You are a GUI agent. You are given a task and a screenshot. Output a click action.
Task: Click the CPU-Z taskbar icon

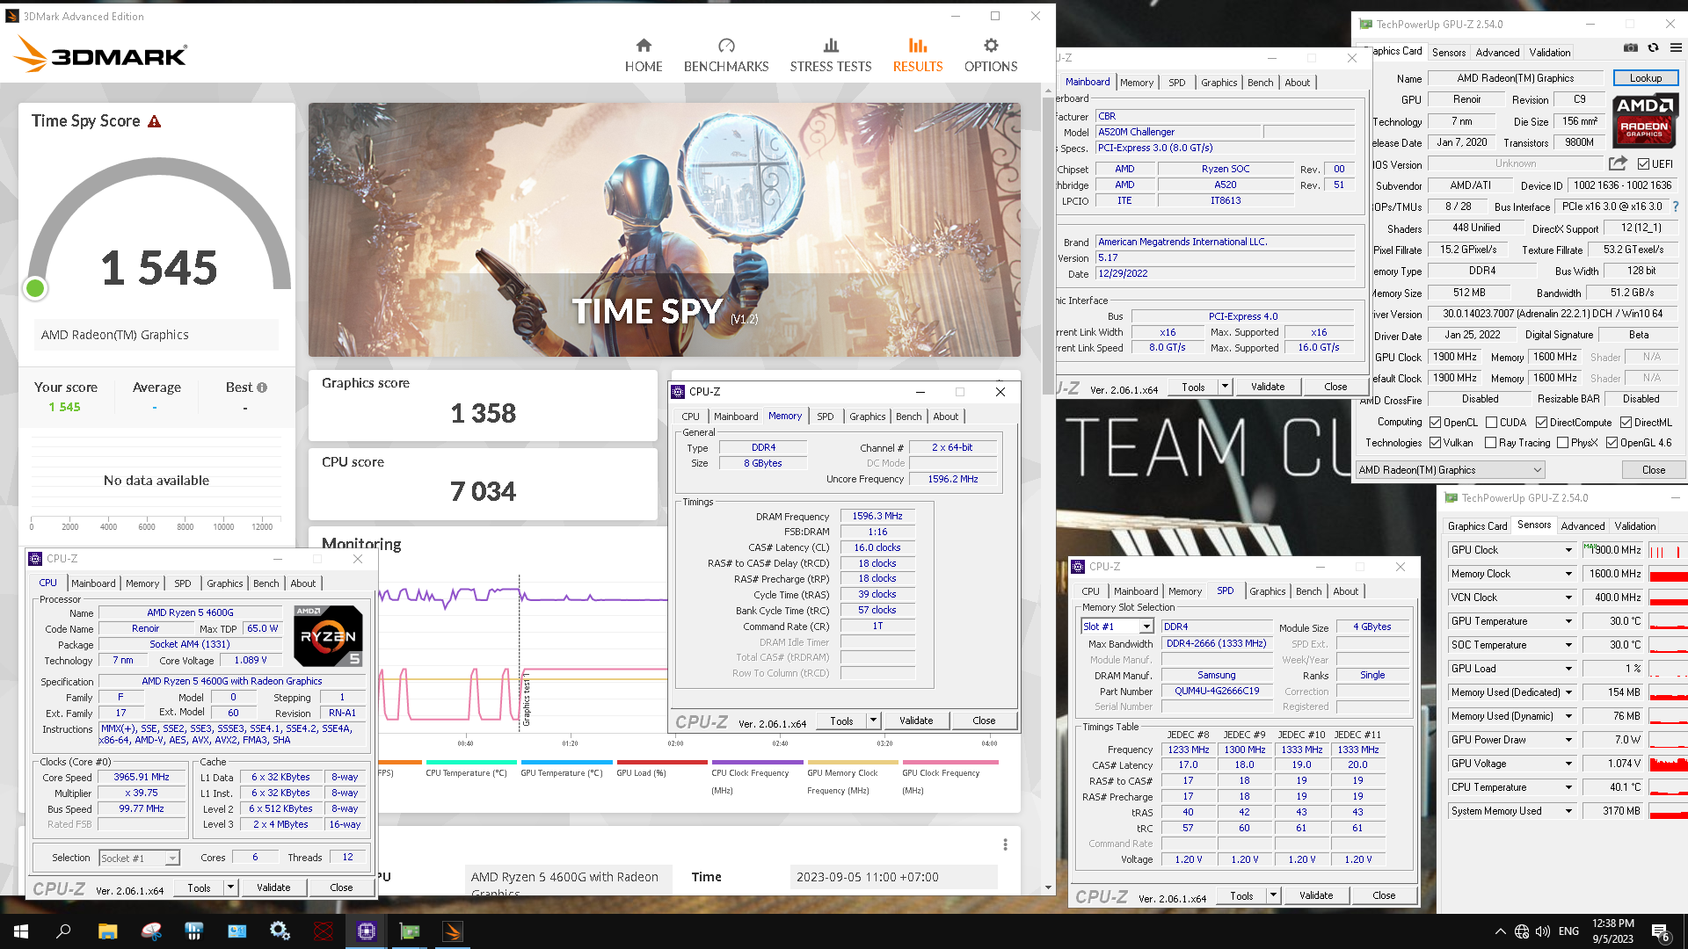click(x=367, y=931)
